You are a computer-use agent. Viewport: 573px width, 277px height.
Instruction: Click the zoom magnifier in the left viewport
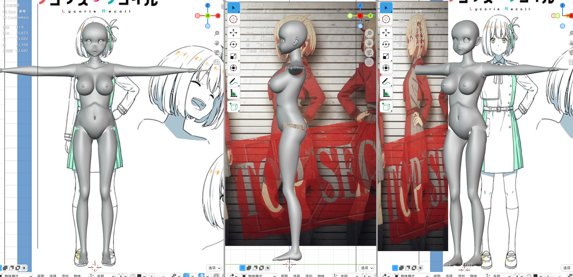pos(217,33)
